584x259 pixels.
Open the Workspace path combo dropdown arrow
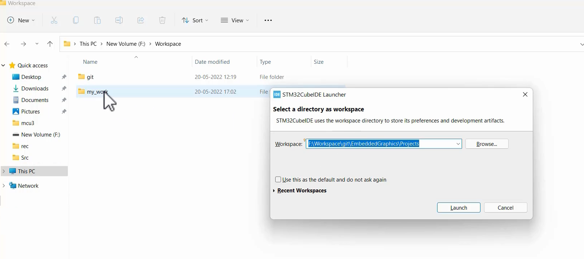pyautogui.click(x=458, y=144)
